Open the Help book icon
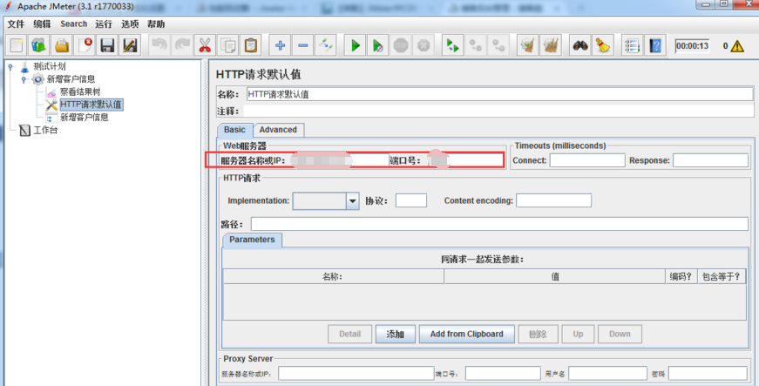Image resolution: width=759 pixels, height=386 pixels. pyautogui.click(x=654, y=46)
